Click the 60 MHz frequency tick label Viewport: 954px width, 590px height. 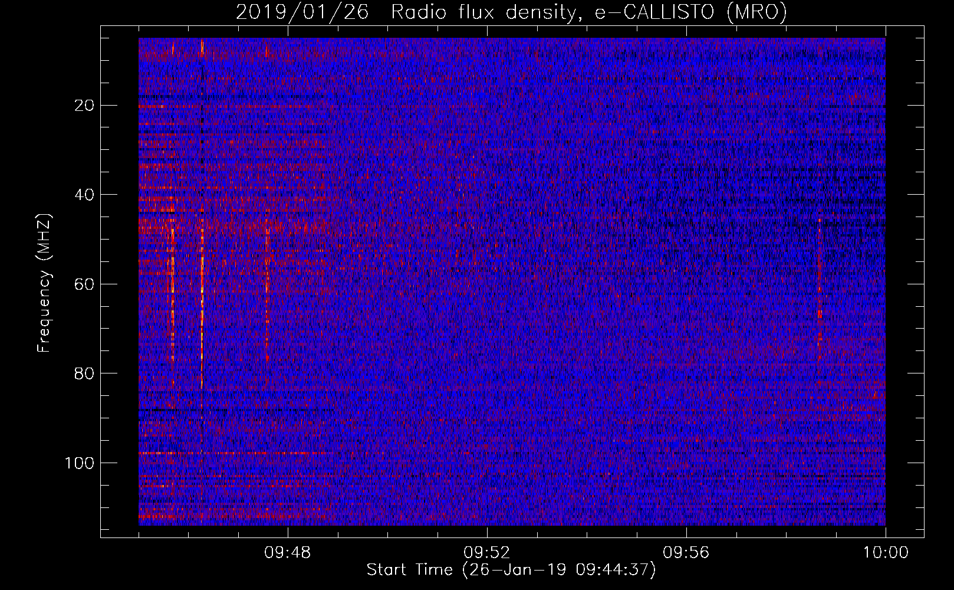click(x=85, y=284)
